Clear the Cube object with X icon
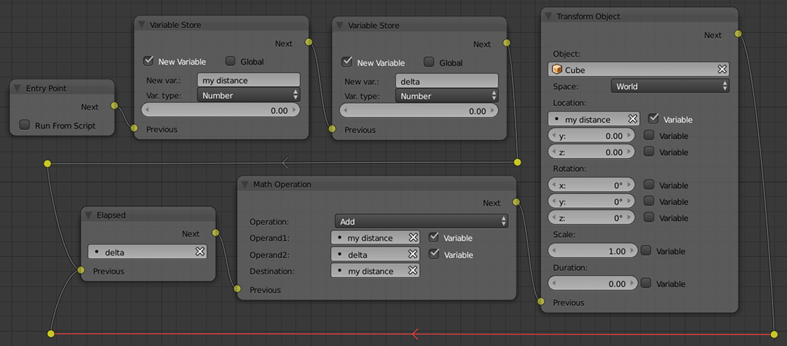787x346 pixels. 721,69
